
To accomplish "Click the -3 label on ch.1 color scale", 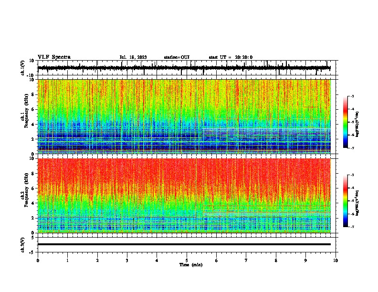I will coord(352,96).
